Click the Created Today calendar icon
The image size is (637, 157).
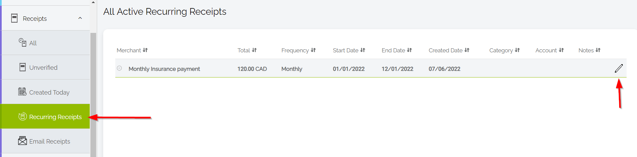pos(23,92)
